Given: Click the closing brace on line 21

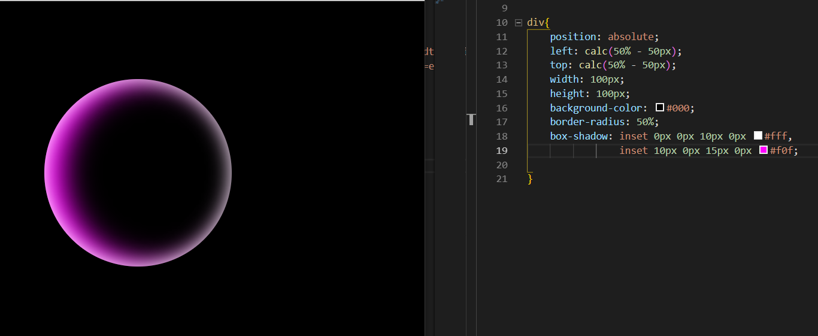Looking at the screenshot, I should coord(530,179).
